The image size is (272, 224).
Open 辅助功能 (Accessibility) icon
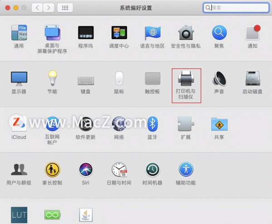186,169
